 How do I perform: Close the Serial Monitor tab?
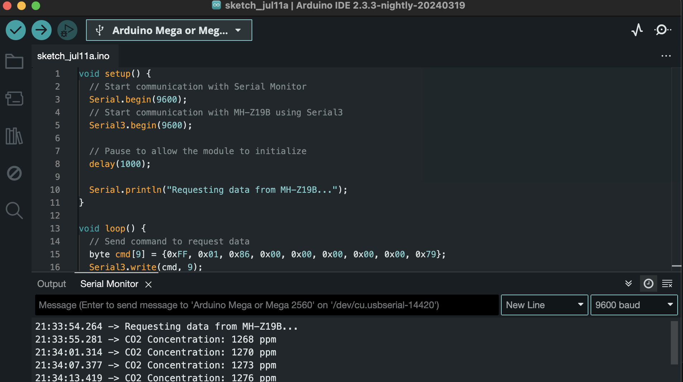[x=148, y=285]
